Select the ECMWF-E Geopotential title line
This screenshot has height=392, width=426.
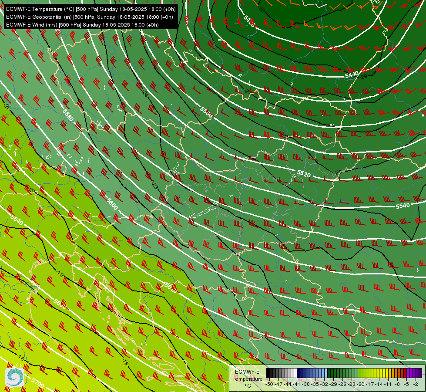pyautogui.click(x=89, y=17)
